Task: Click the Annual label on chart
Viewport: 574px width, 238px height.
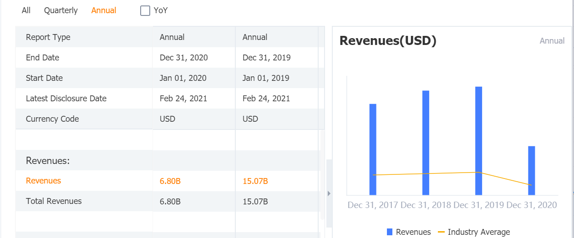Action: [x=552, y=41]
